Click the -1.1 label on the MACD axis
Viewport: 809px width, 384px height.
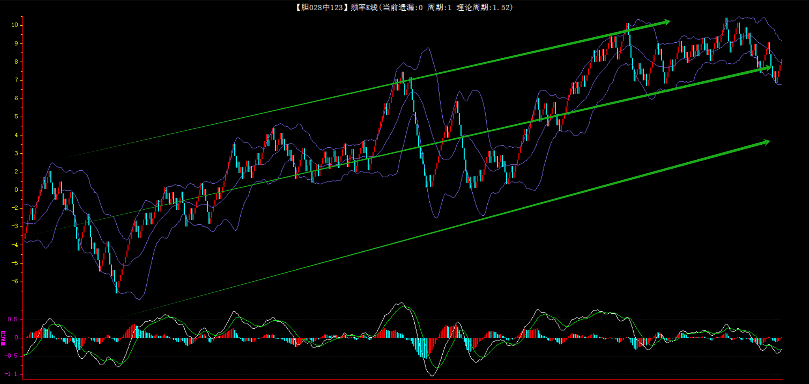(x=12, y=374)
